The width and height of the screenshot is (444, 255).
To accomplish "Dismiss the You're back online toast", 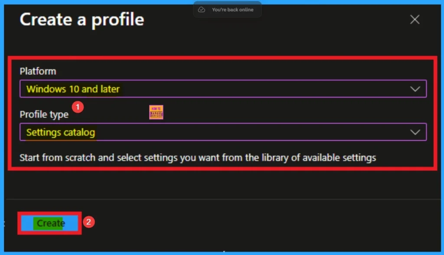I will [x=227, y=9].
